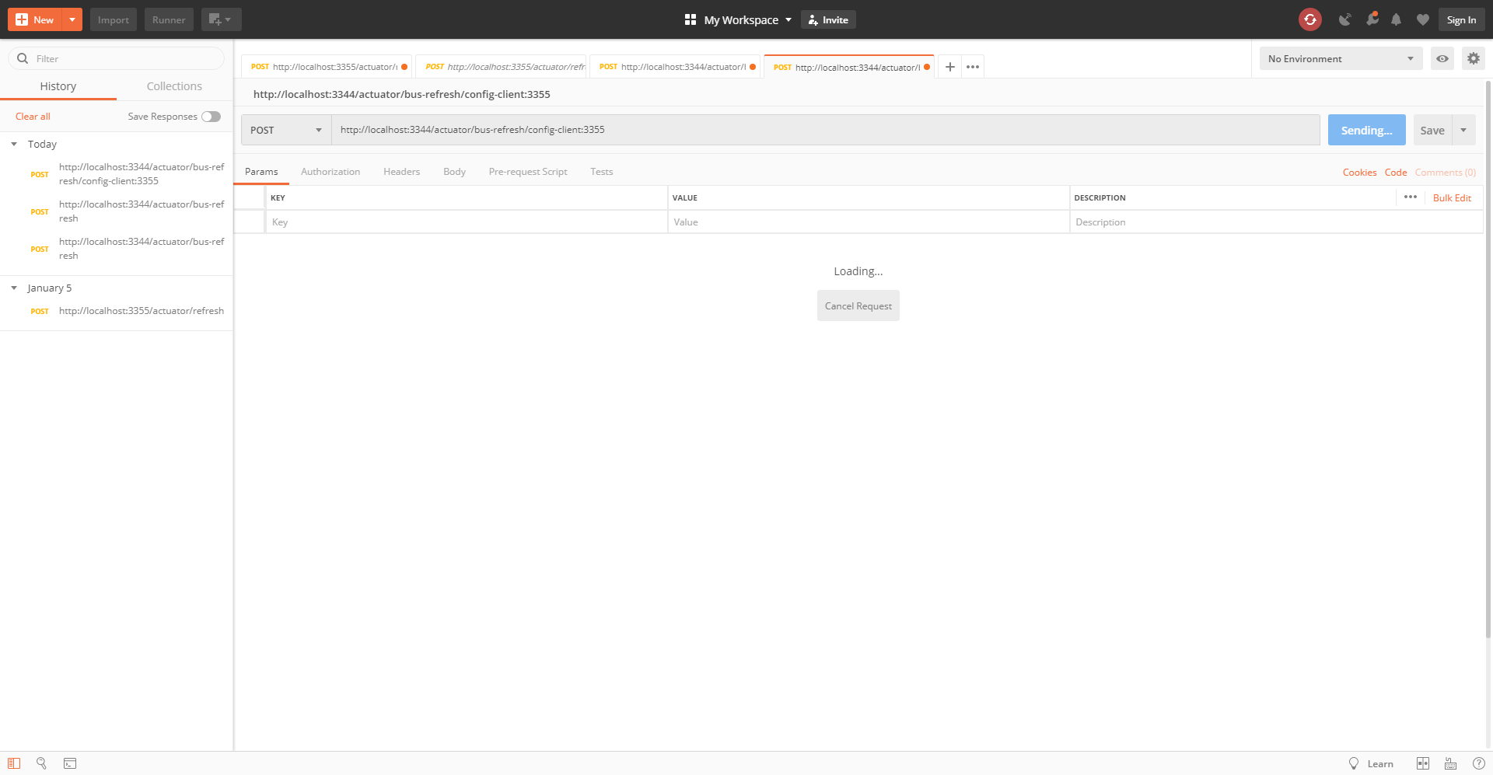Collapse the January 5 history group

tap(14, 288)
